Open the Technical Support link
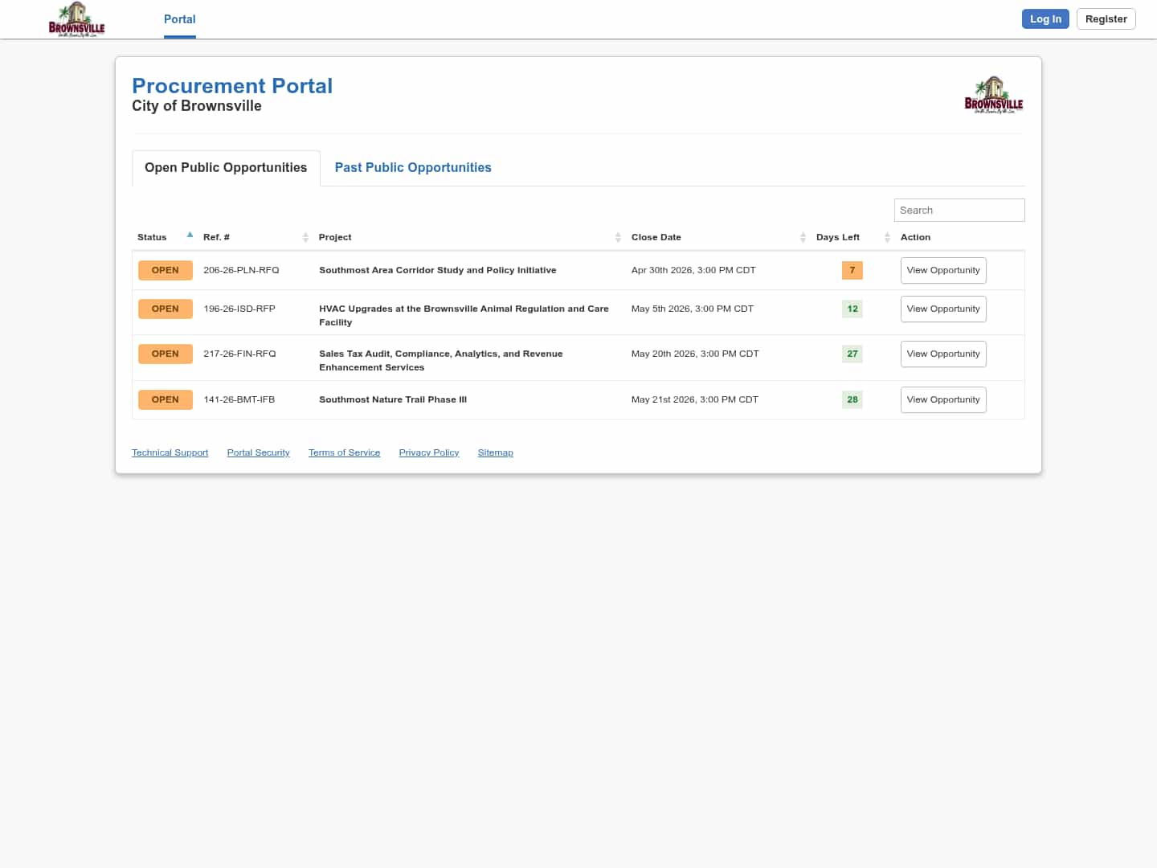 click(x=170, y=453)
